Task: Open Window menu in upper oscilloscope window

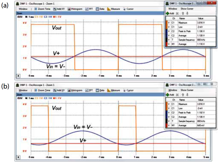Action: [24, 9]
